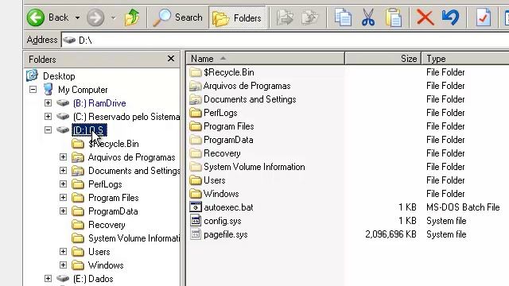Click the Copy To folder icon

tap(309, 17)
